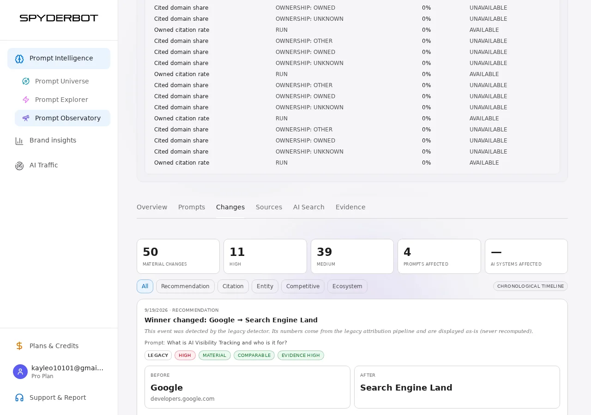591x415 pixels.
Task: Click the LEGACY badge
Action: click(x=158, y=356)
